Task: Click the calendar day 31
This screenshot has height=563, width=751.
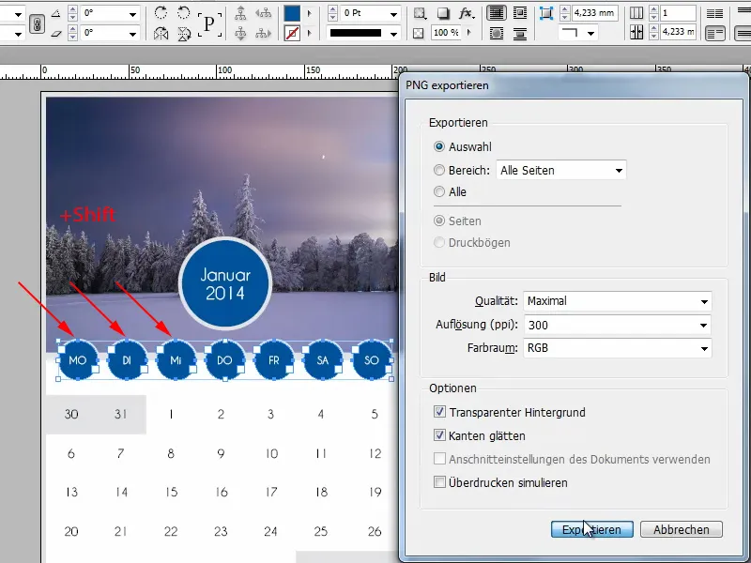Action: [121, 414]
